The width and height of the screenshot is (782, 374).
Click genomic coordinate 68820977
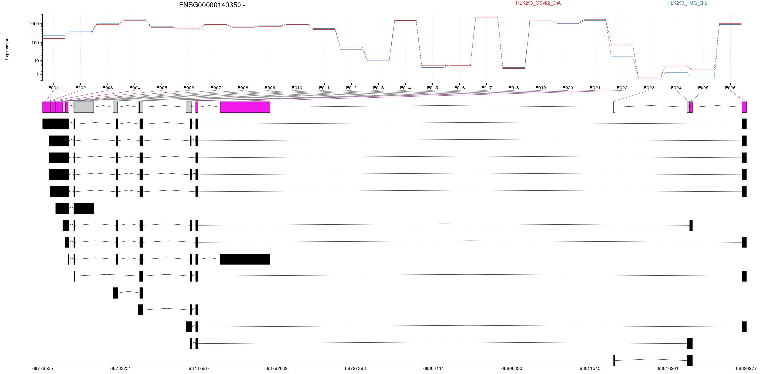pos(746,368)
